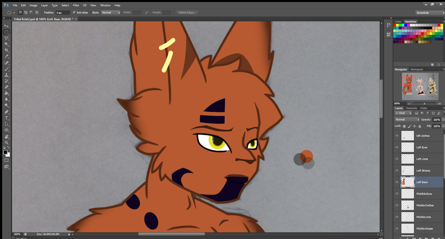Select the Pen tool
This screenshot has width=445, height=239.
click(7, 112)
